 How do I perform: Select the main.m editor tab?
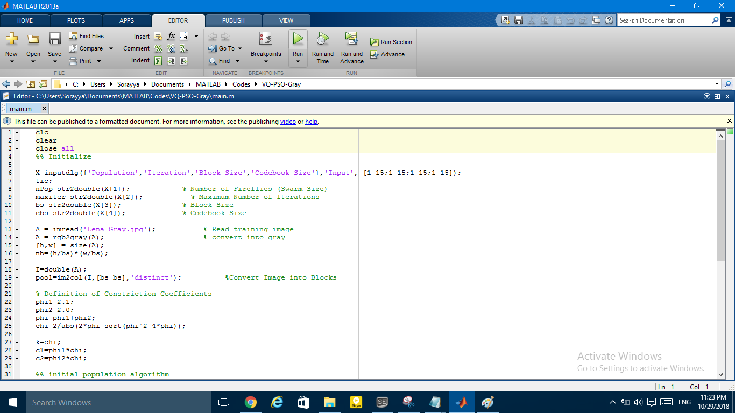(21, 109)
